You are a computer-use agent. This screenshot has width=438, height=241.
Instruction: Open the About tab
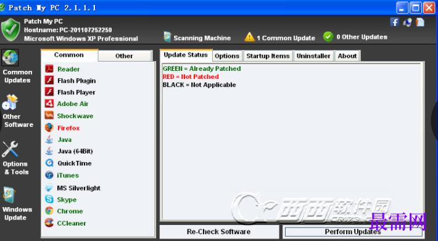click(347, 56)
